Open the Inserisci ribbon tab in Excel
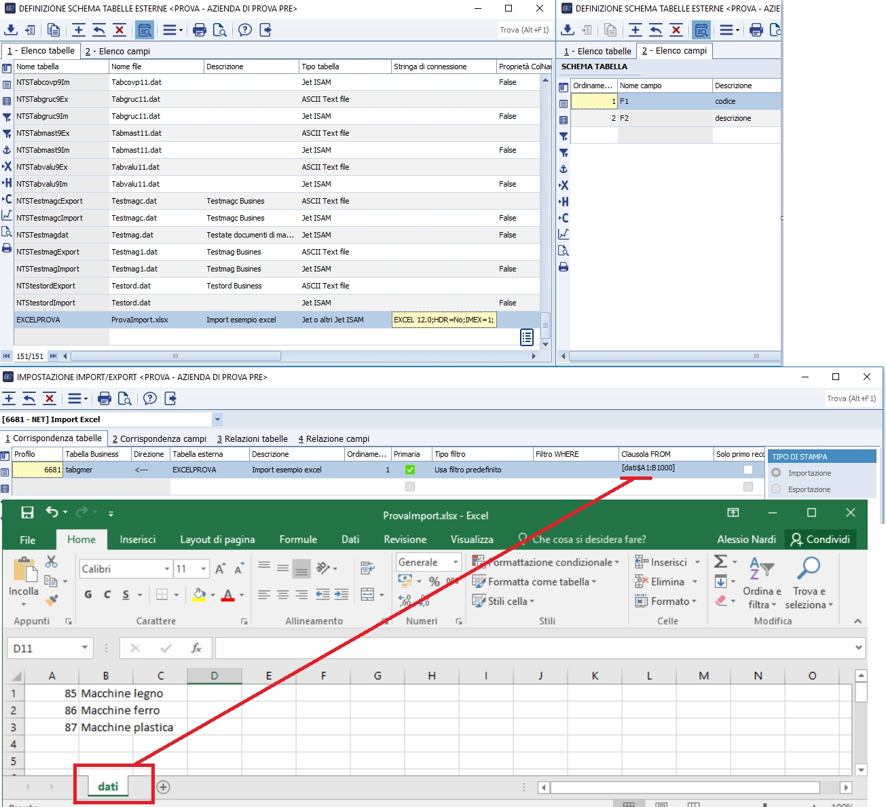Viewport: 886px width, 807px height. click(x=138, y=540)
